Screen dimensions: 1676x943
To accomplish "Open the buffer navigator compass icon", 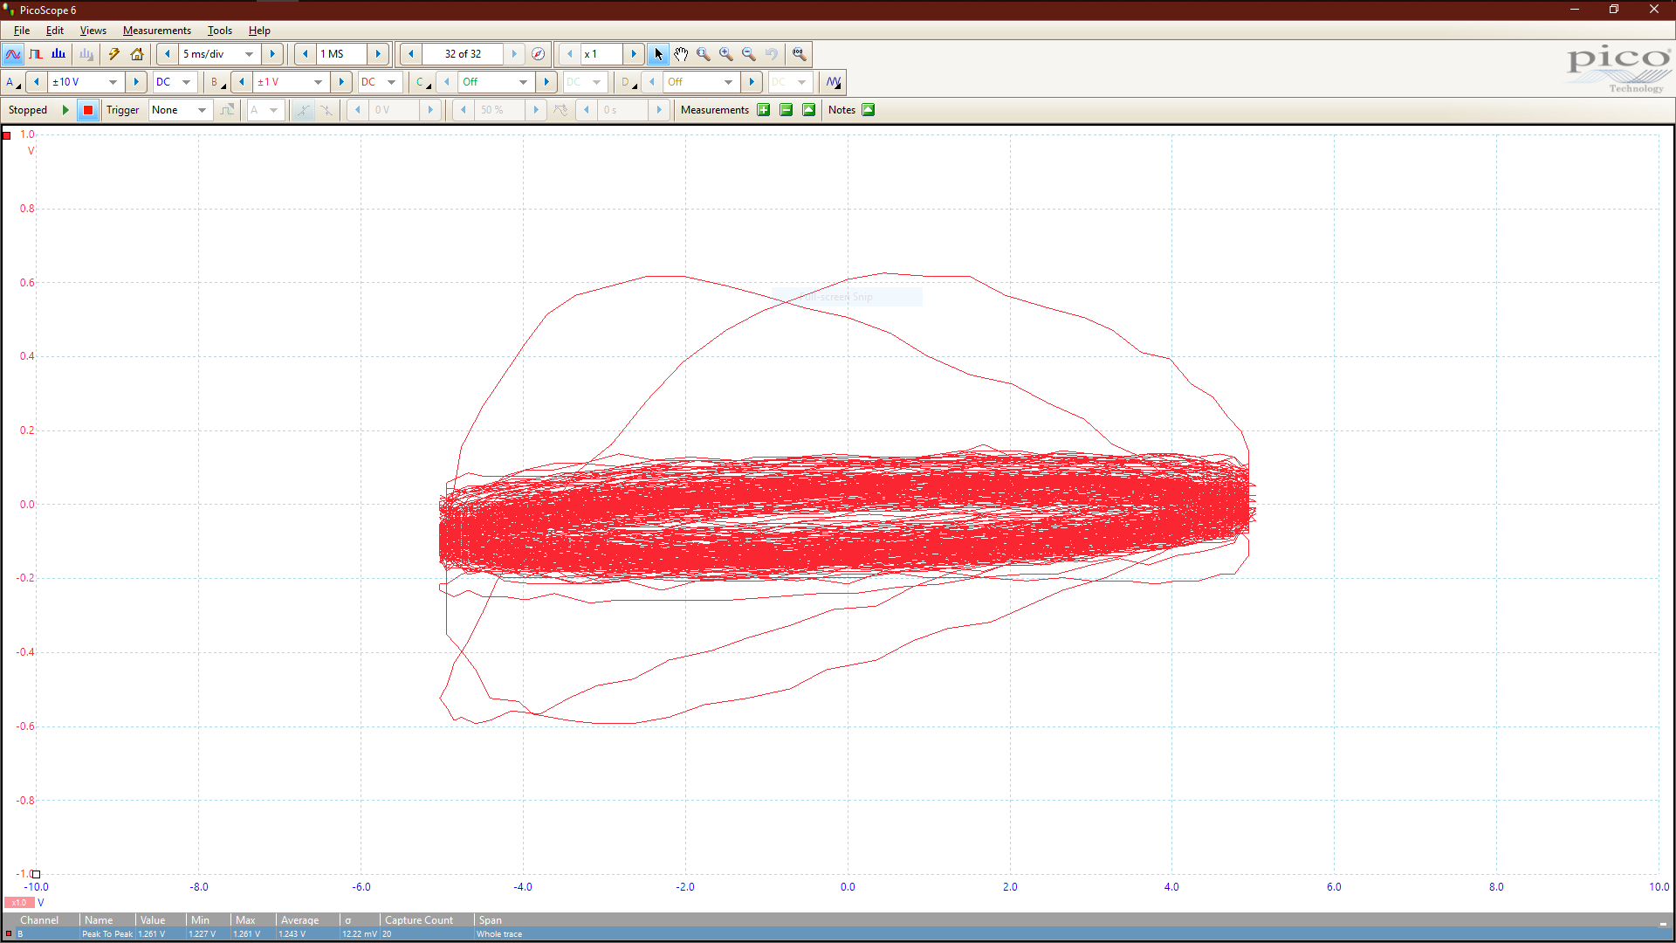I will [x=539, y=54].
